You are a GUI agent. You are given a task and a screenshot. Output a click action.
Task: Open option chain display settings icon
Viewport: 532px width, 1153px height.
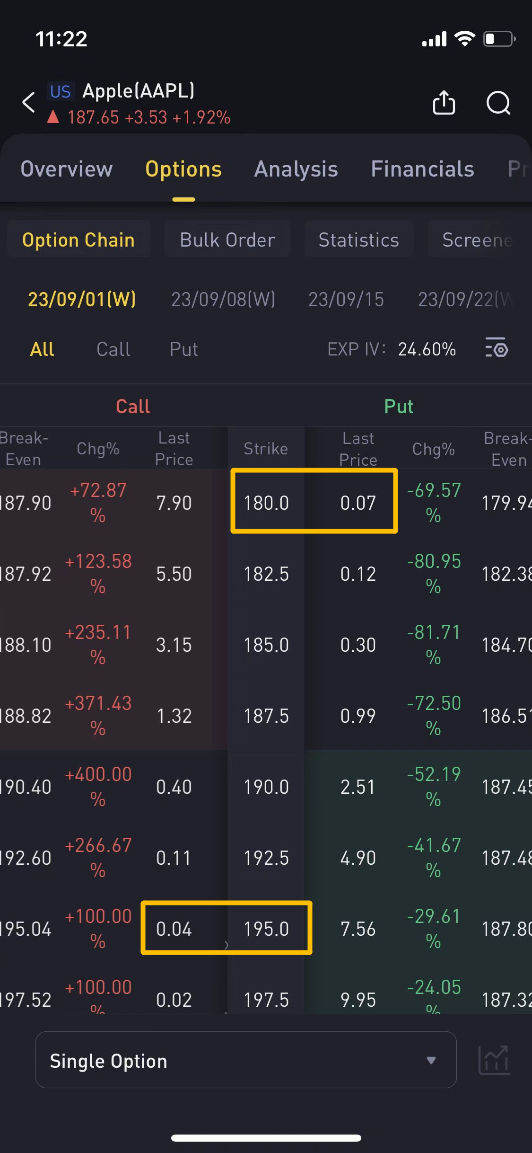tap(496, 349)
